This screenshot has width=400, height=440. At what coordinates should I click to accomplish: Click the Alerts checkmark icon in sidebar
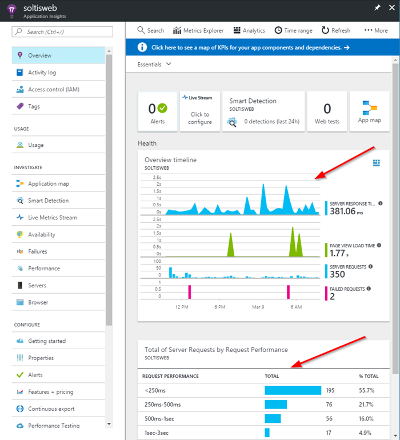[x=20, y=375]
